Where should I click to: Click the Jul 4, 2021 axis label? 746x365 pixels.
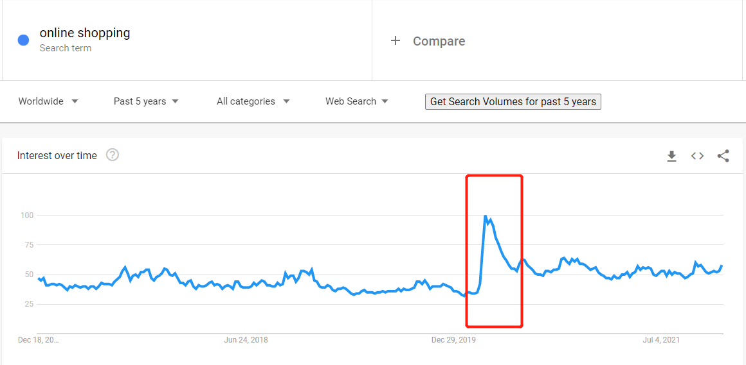(662, 340)
